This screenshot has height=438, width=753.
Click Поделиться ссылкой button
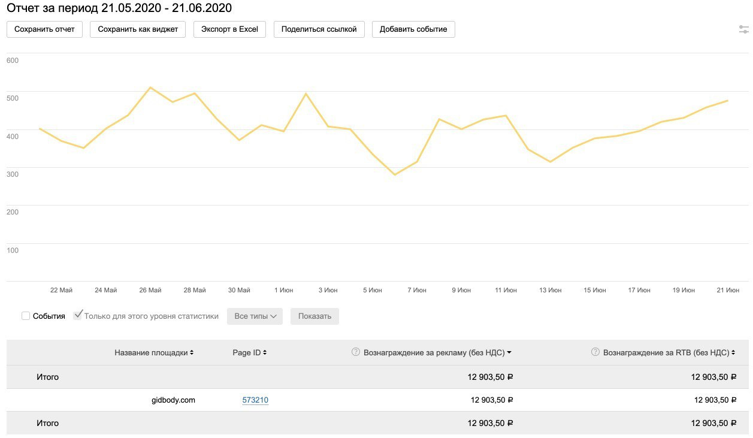[x=319, y=29]
